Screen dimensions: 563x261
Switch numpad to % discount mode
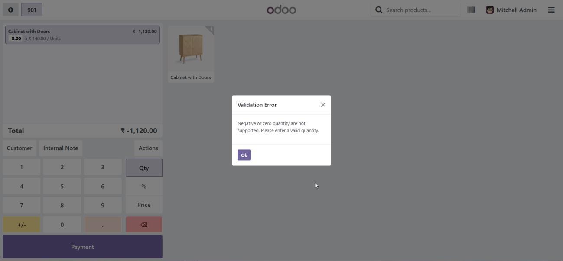[144, 187]
